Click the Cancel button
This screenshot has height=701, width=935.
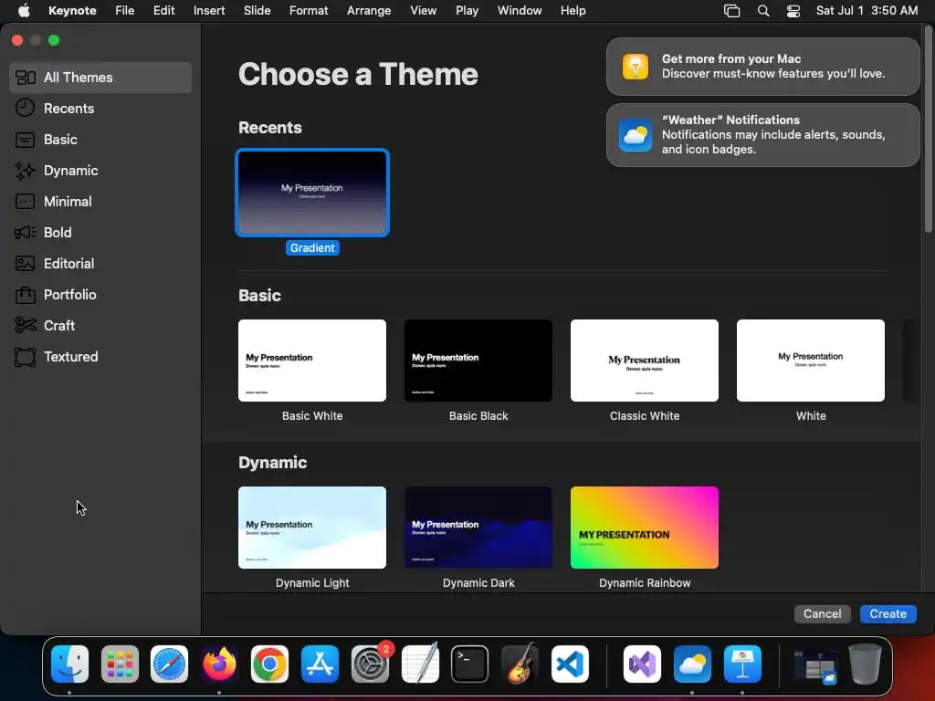click(x=823, y=614)
